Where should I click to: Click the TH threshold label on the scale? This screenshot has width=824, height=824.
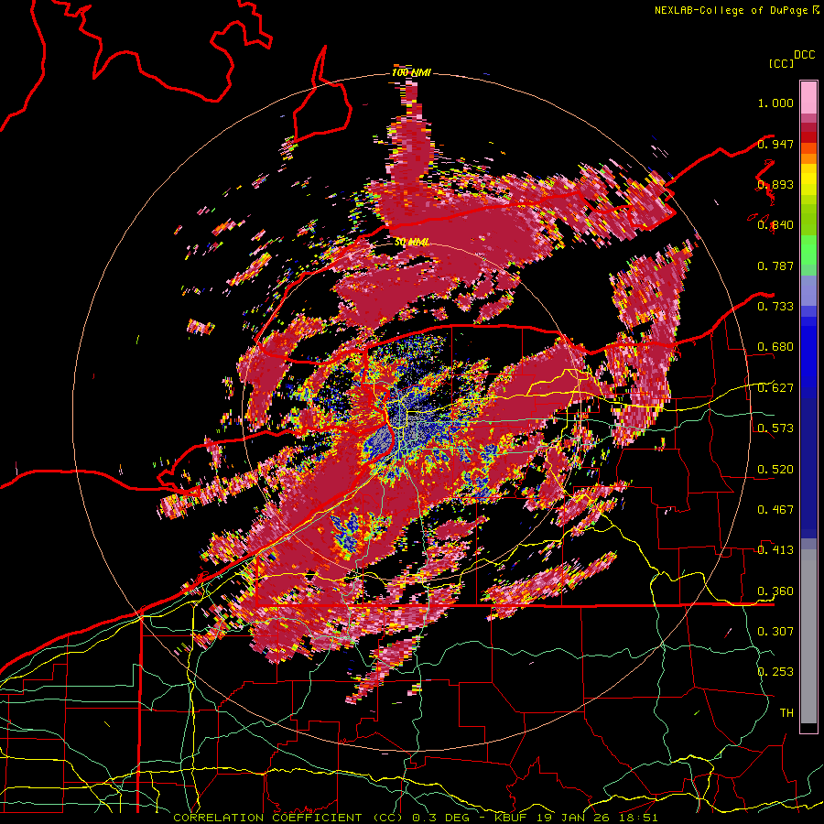click(786, 713)
